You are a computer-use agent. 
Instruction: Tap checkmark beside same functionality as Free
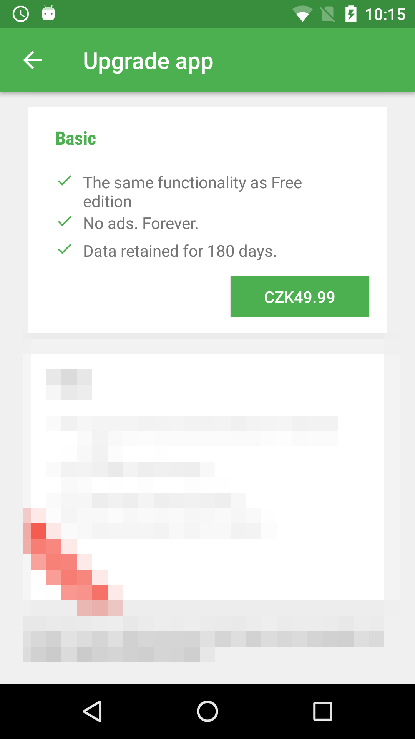(65, 181)
